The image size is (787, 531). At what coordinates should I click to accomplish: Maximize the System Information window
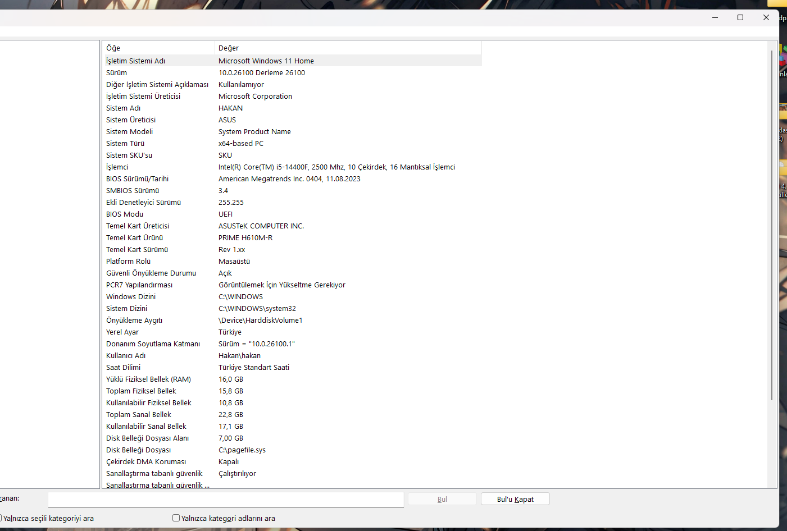click(740, 17)
